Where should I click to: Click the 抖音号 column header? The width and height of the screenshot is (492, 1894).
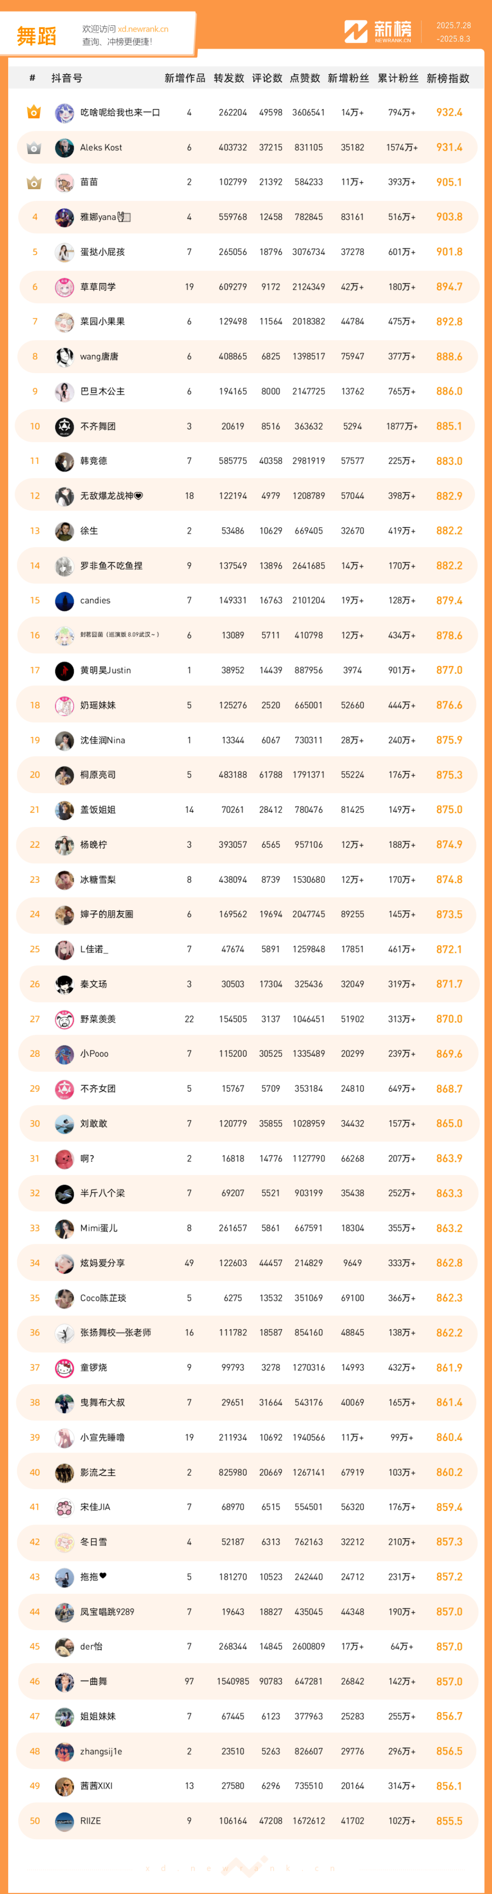point(67,78)
